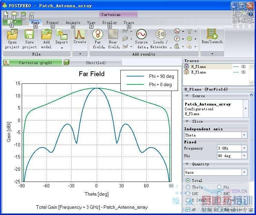This screenshot has width=256, height=215.
Task: Toggle the dB checkbox
Action: (x=188, y=209)
